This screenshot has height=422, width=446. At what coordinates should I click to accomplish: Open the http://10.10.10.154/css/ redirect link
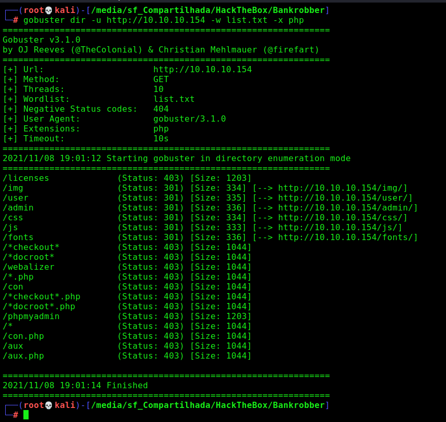(x=340, y=218)
